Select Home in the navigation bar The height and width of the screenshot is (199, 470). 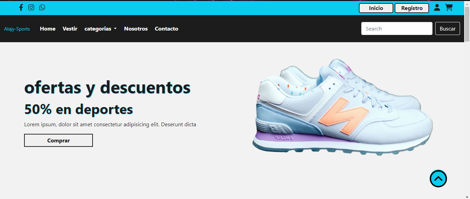pos(47,29)
